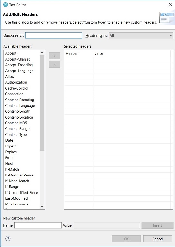Select the Expires header
Image resolution: width=175 pixels, height=247 pixels.
(11, 152)
